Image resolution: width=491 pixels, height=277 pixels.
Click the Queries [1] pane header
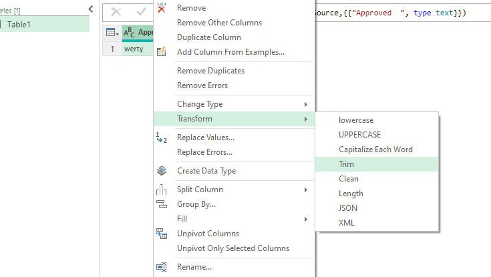[x=10, y=11]
